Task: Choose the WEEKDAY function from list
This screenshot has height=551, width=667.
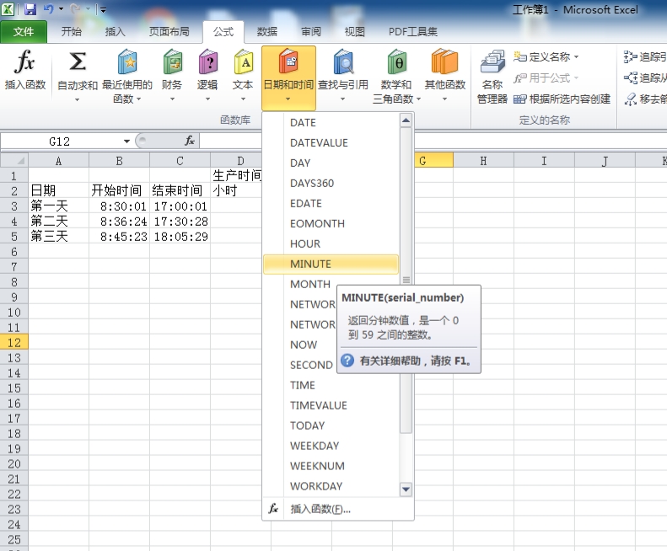Action: point(315,446)
